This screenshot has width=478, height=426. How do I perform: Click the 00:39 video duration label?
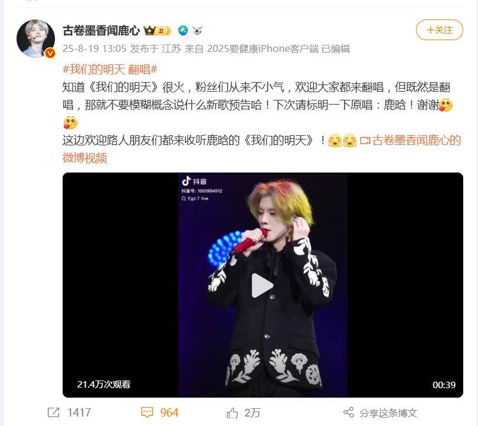(x=444, y=385)
